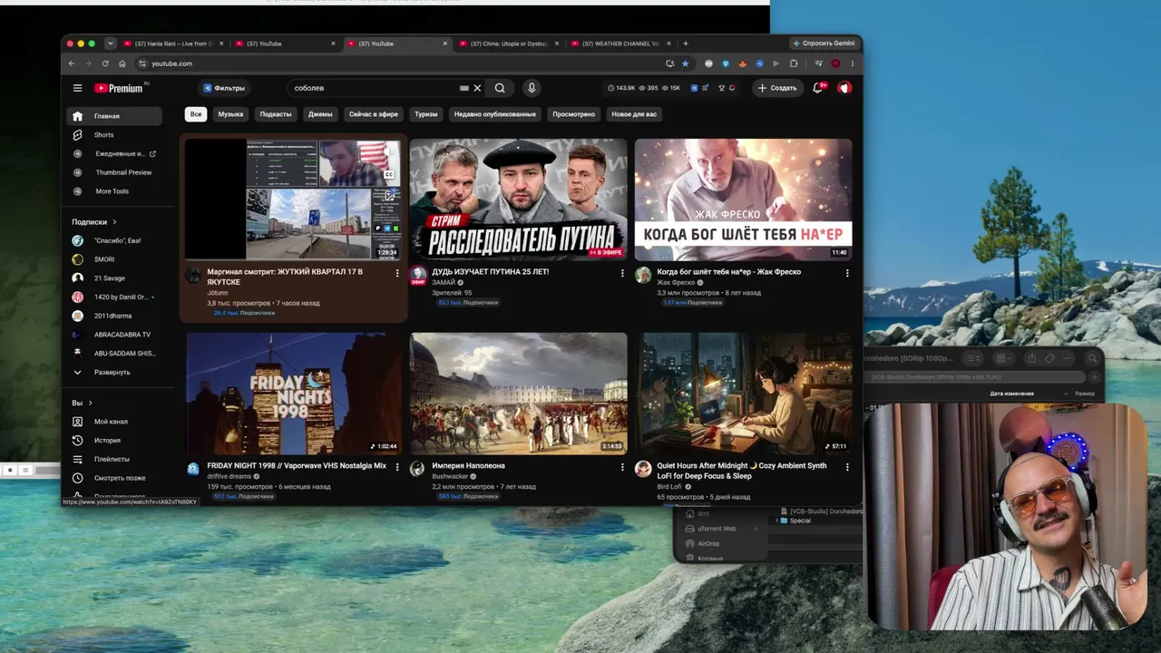
Task: Open options for ДУДЬ ИЗУЧАЕТ ПУТИНА video
Action: [622, 273]
